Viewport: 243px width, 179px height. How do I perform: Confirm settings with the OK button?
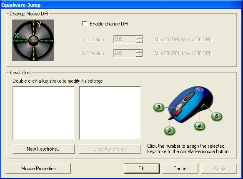pos(142,169)
